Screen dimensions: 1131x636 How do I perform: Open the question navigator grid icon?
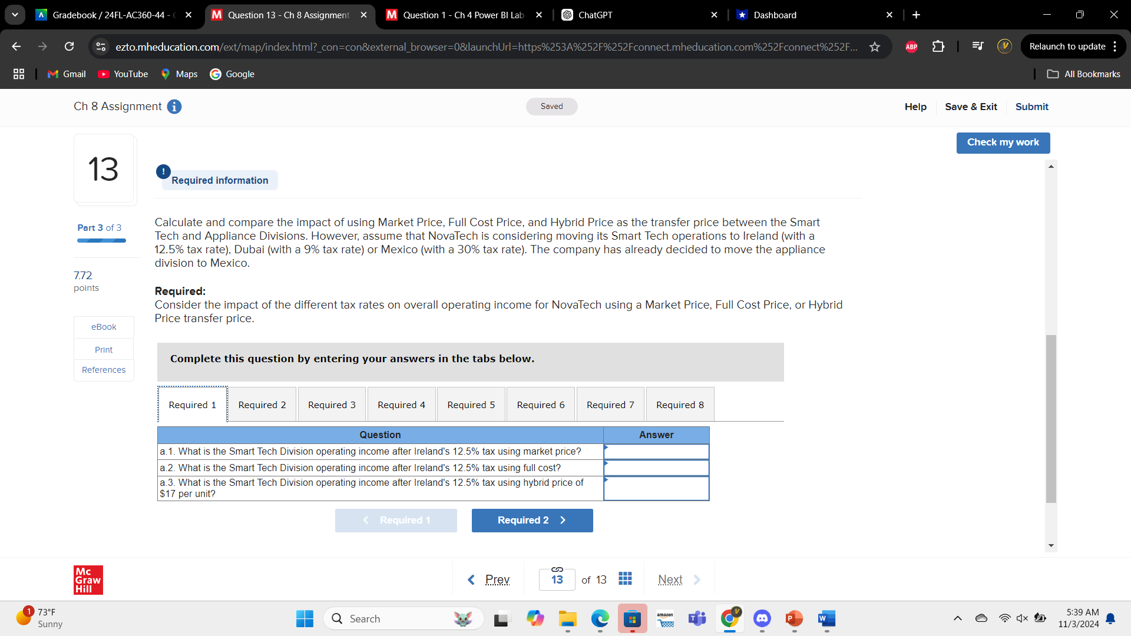click(625, 578)
